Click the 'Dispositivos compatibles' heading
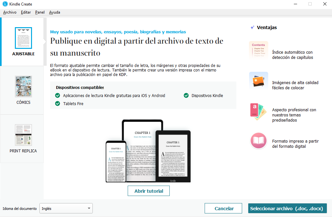 [80, 88]
